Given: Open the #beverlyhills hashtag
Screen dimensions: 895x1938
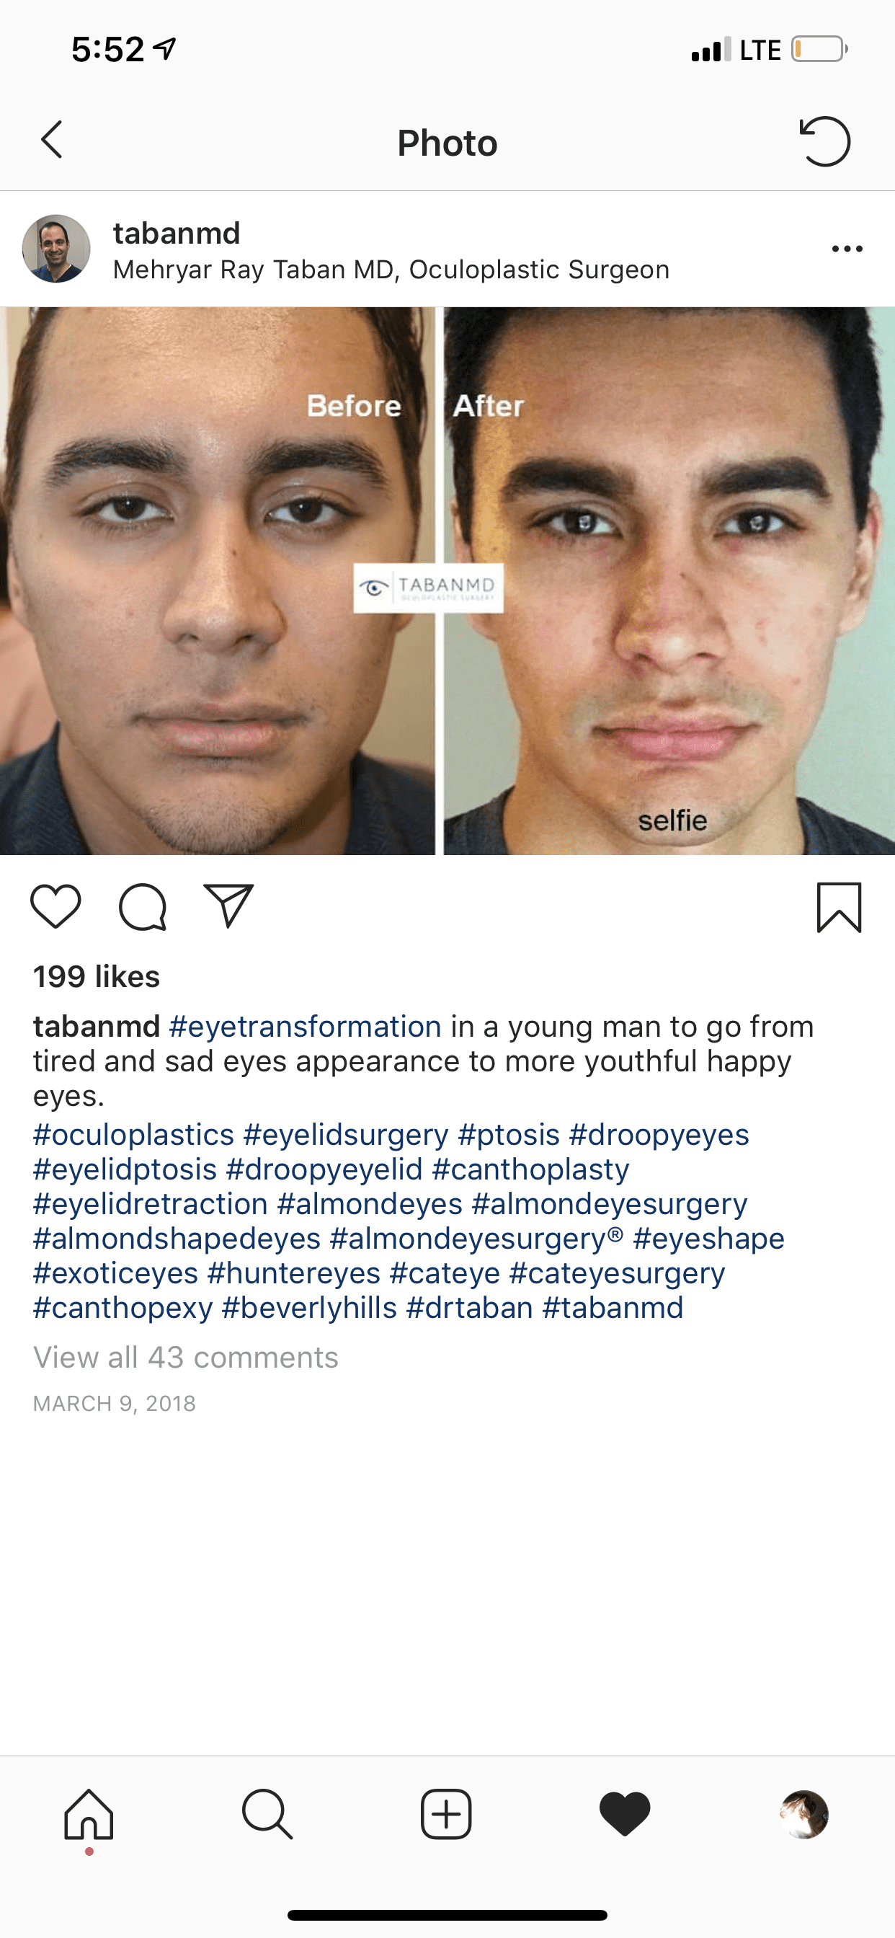Looking at the screenshot, I should [x=309, y=1308].
